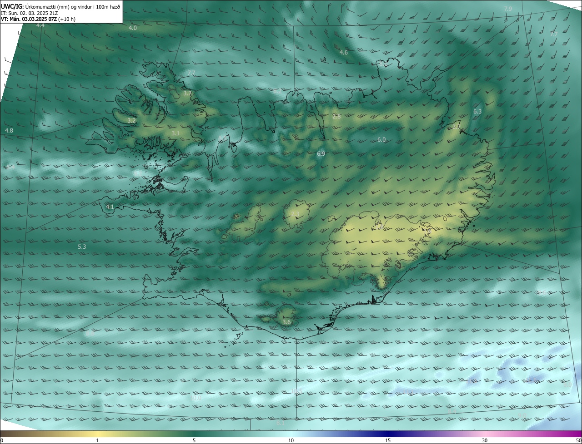Click the 0.0 value label

pyautogui.click(x=197, y=398)
